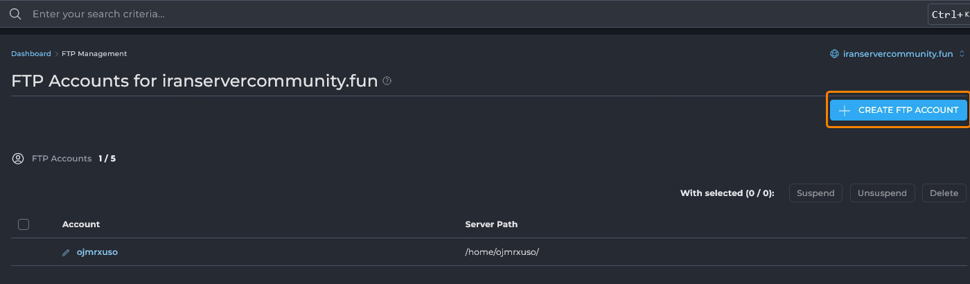Click the search magnifier icon
Screen dimensions: 970x284
click(x=15, y=14)
